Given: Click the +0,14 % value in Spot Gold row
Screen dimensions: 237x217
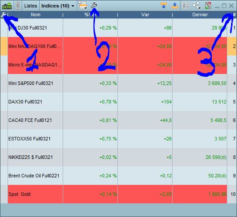Looking at the screenshot, I should (108, 194).
